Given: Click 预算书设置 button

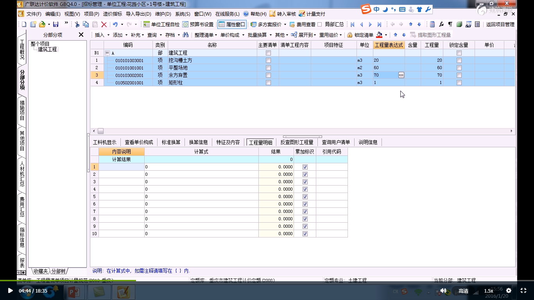Looking at the screenshot, I should click(x=198, y=24).
